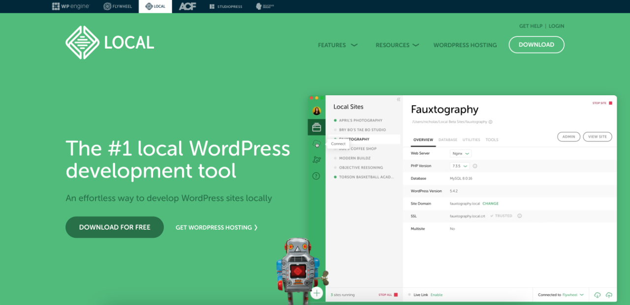Click the push to cloud upload icon

click(x=609, y=295)
